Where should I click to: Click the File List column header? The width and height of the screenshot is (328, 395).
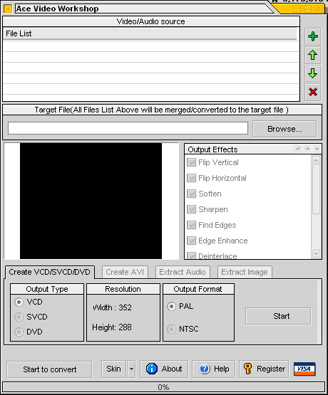point(150,33)
